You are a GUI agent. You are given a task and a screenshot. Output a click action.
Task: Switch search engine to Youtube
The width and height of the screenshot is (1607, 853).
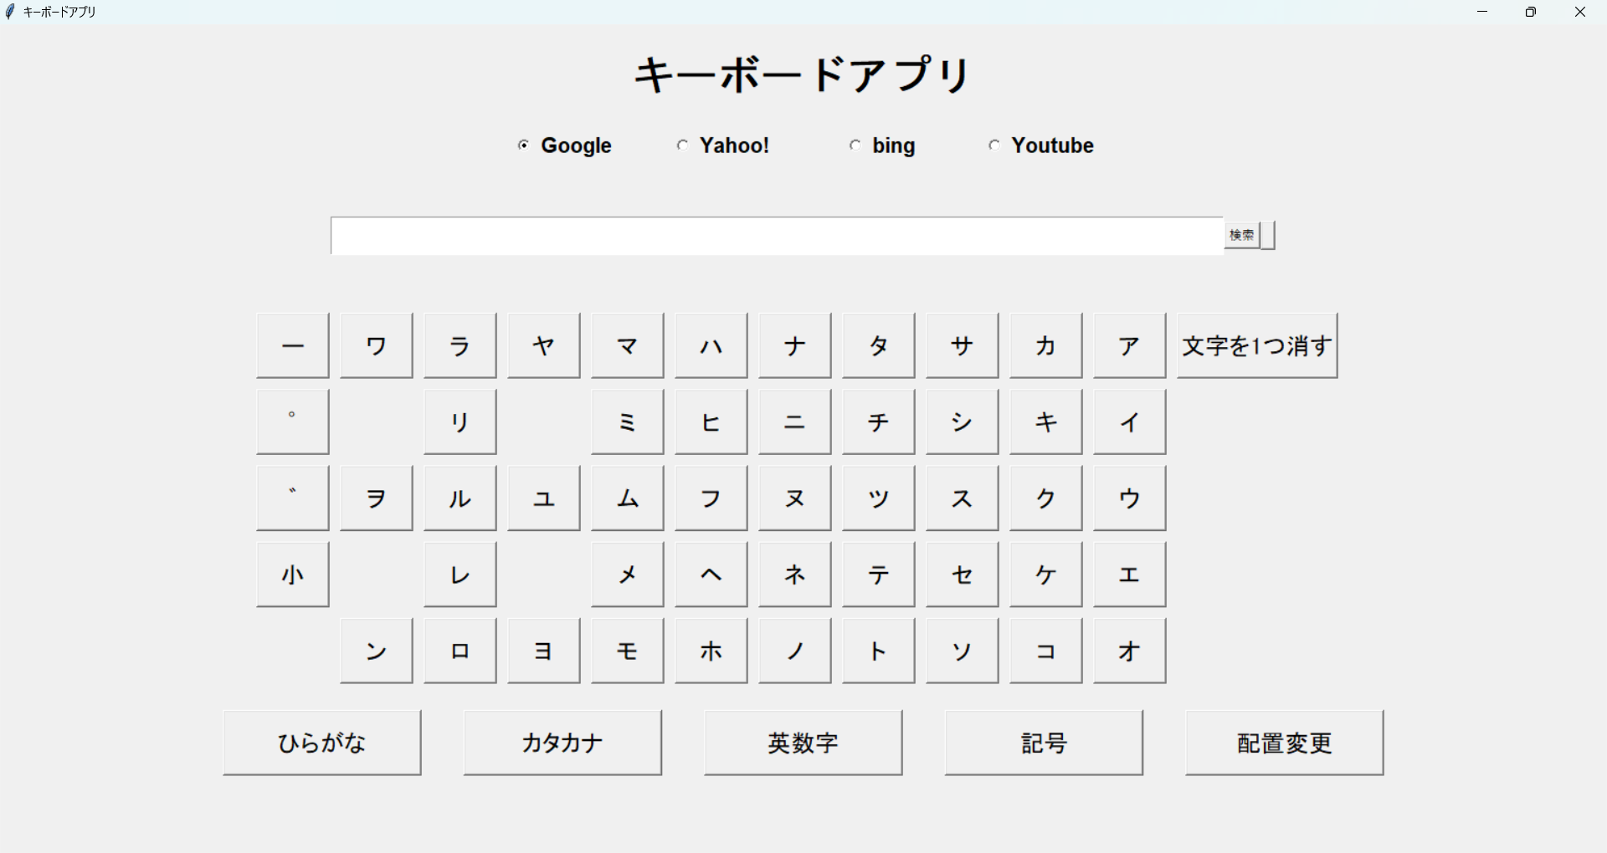(994, 146)
